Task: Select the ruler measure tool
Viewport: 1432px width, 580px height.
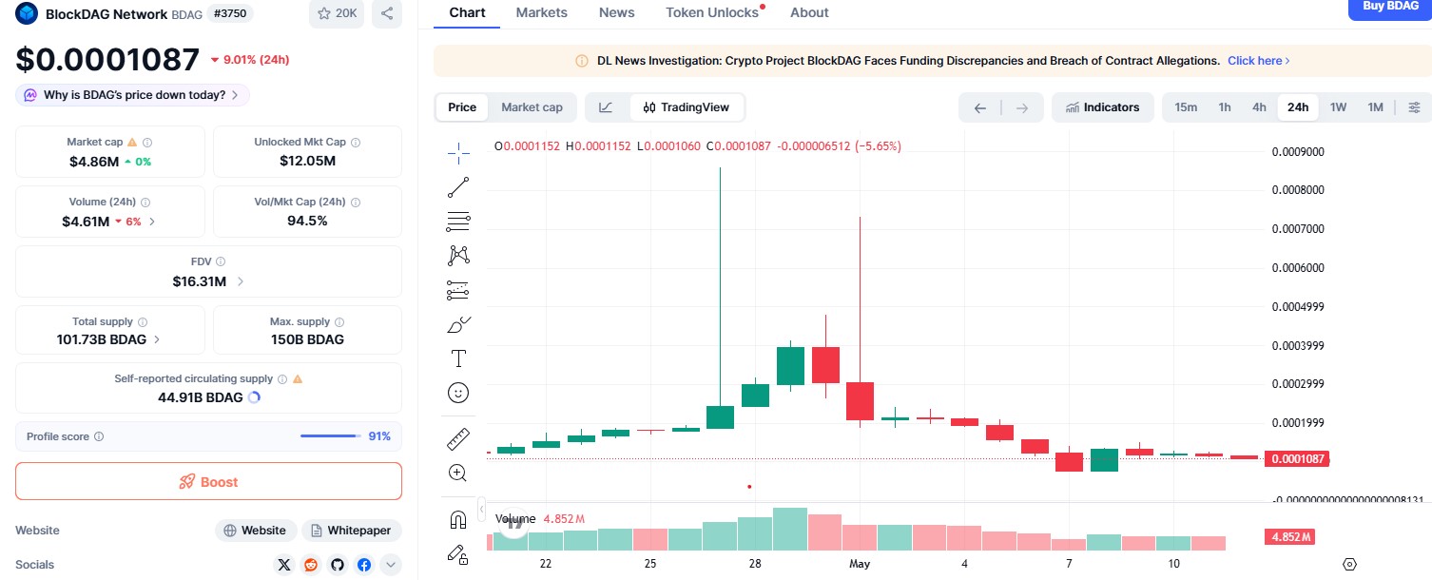Action: (x=458, y=438)
